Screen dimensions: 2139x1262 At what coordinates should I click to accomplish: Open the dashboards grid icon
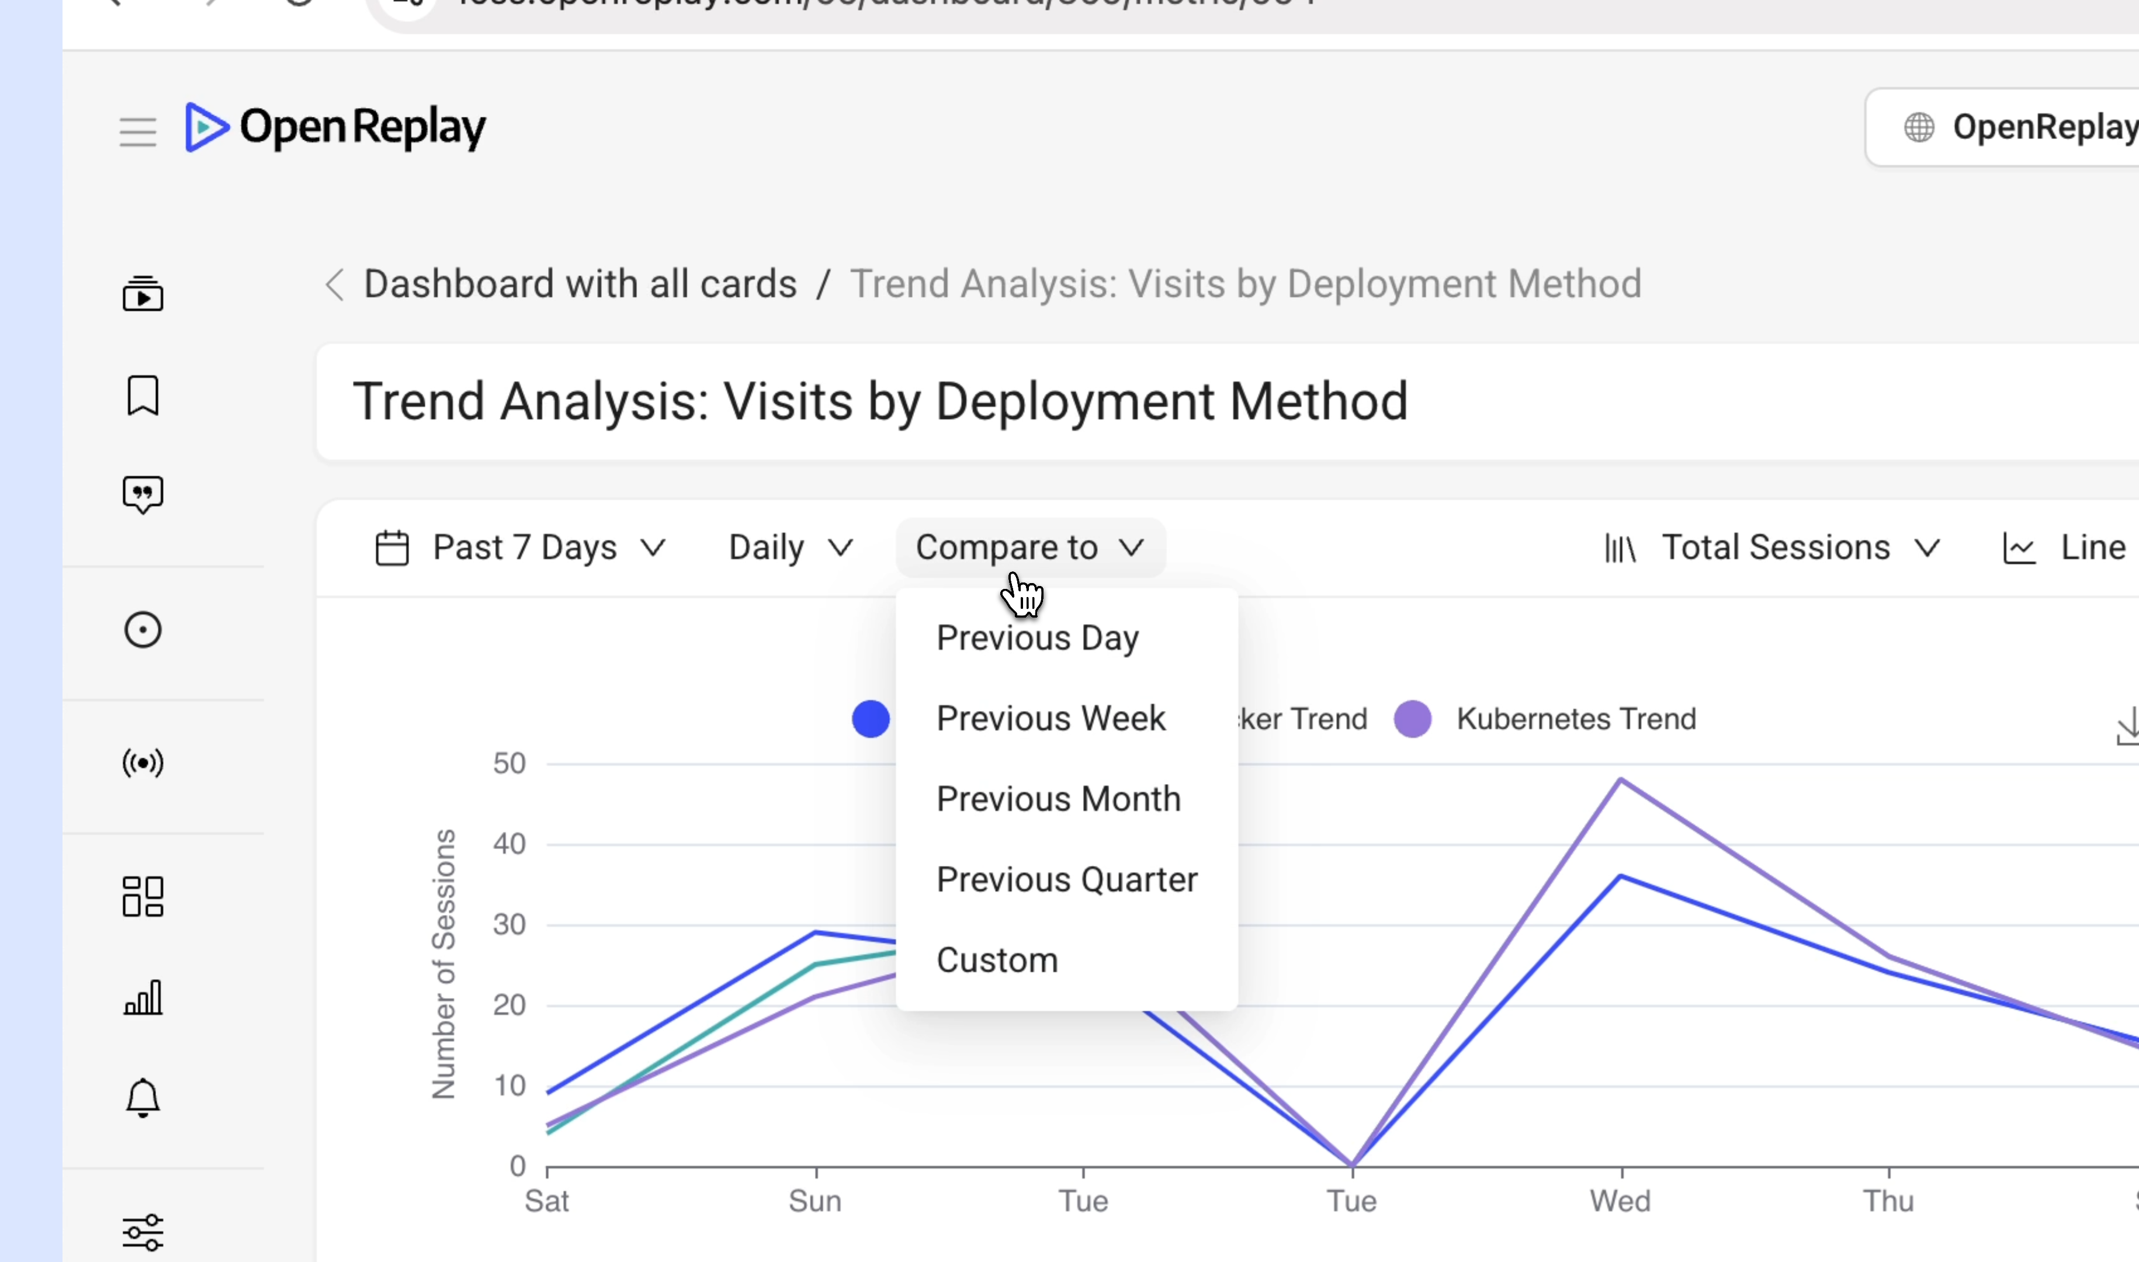pos(143,896)
